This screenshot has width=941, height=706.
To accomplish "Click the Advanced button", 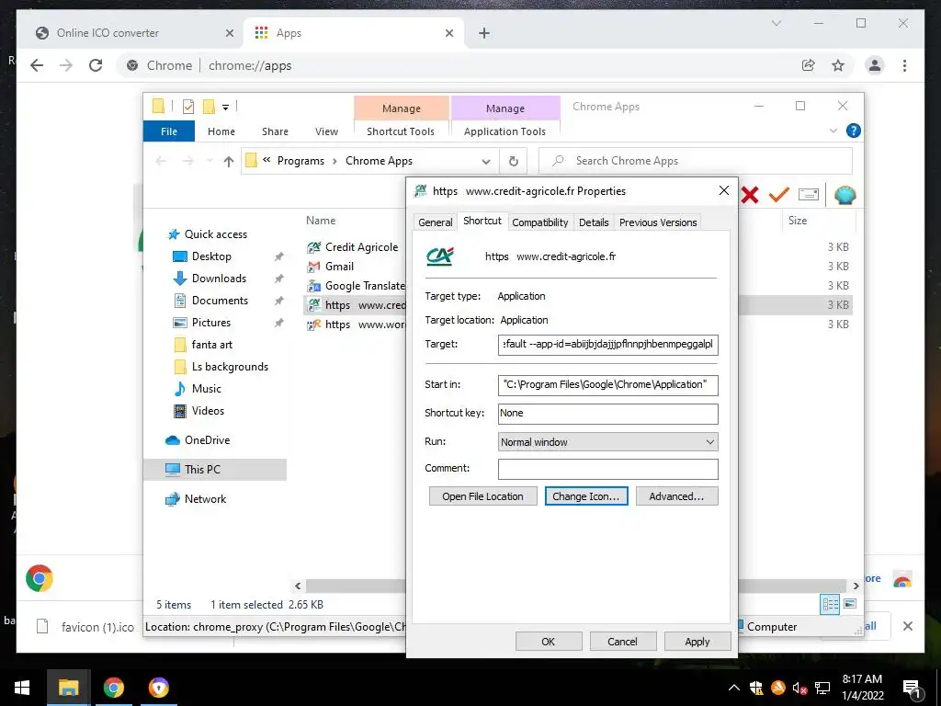I will (x=676, y=496).
